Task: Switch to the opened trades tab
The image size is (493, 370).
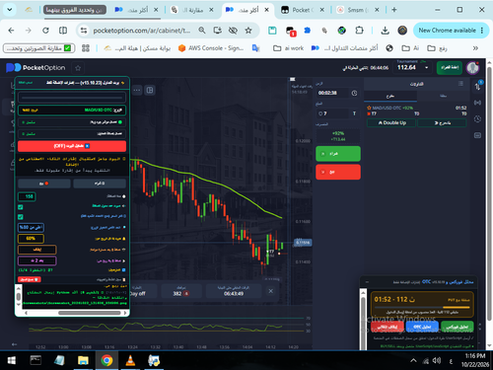Action: coord(390,96)
